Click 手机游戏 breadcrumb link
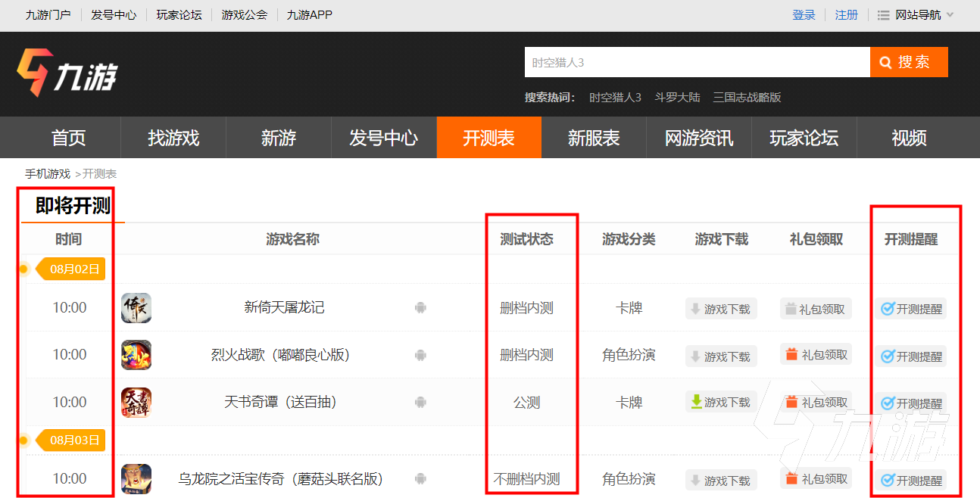This screenshot has width=980, height=498. click(x=48, y=174)
